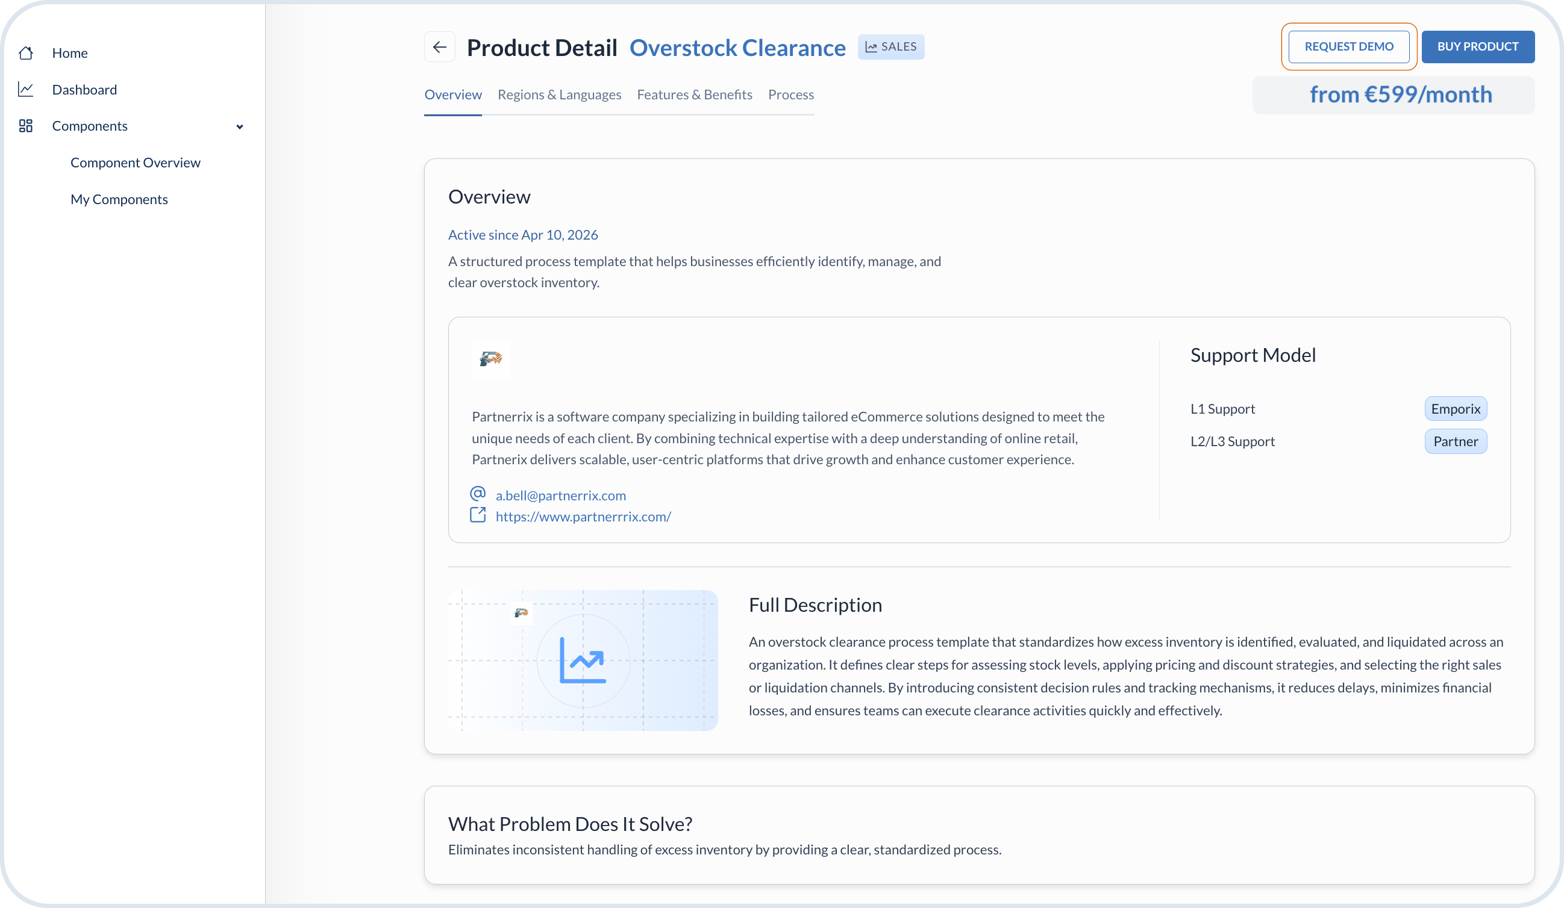Click the 'L2/L3 Support' label

click(1232, 441)
